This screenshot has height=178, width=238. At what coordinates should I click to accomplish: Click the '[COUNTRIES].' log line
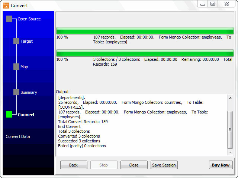point(71,107)
